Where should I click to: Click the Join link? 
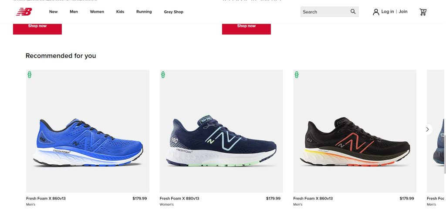(403, 12)
